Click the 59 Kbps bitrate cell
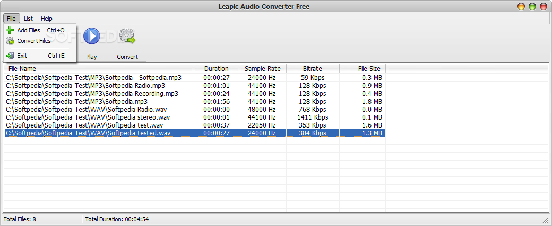The image size is (552, 226). (x=313, y=78)
